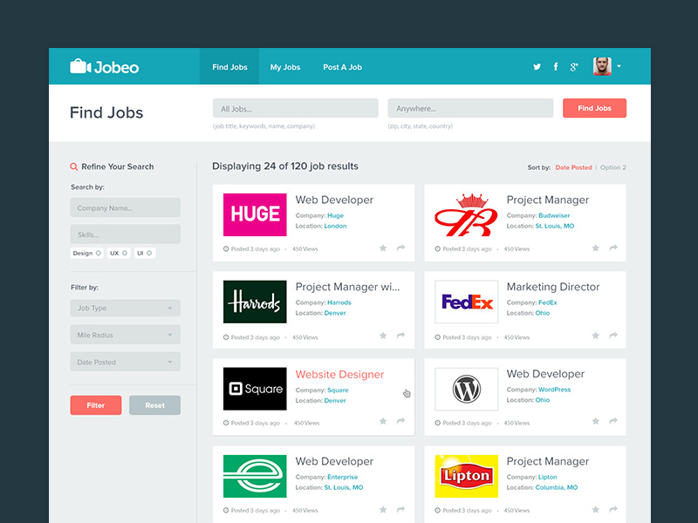Switch to the My Jobs tab
The height and width of the screenshot is (523, 698).
pos(285,67)
